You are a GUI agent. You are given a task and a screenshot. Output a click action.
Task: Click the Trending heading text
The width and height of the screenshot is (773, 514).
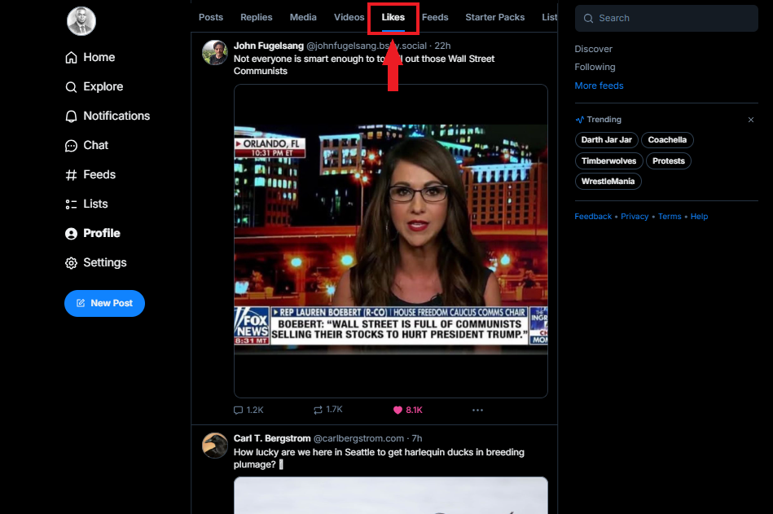pos(604,120)
